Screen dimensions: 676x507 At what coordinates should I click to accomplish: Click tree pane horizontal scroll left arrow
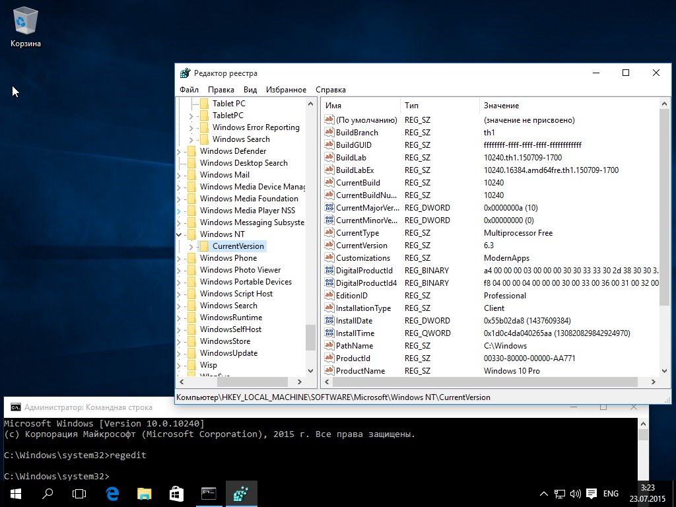pyautogui.click(x=182, y=382)
